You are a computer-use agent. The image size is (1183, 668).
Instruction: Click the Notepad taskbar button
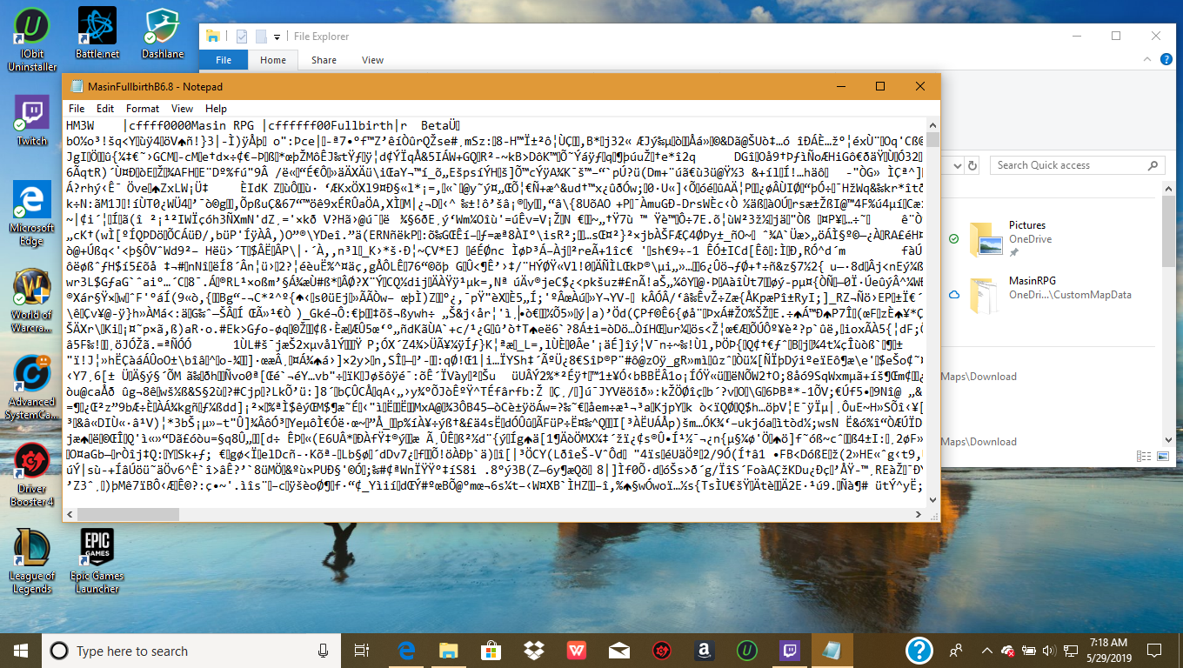[832, 651]
